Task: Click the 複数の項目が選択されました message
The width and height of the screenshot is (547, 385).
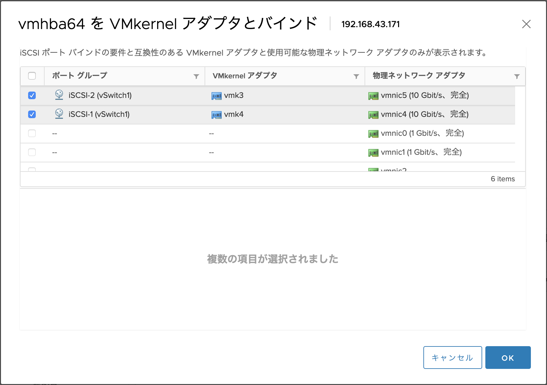Action: pyautogui.click(x=273, y=259)
